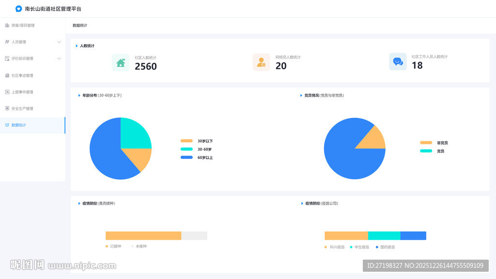Image resolution: width=496 pixels, height=279 pixels.
Task: Open the 数据统计 sidebar menu item
Action: (19, 125)
